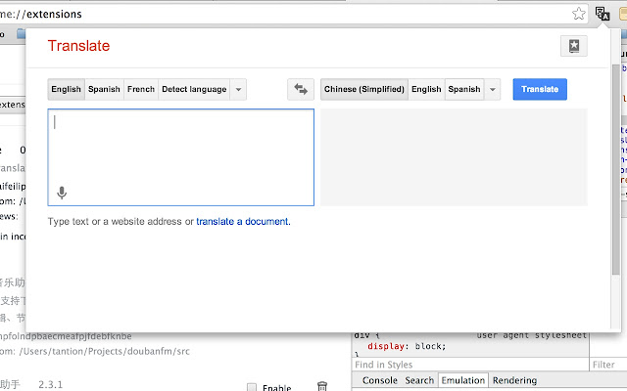Focus the Filter field in DevTools

[x=607, y=365]
